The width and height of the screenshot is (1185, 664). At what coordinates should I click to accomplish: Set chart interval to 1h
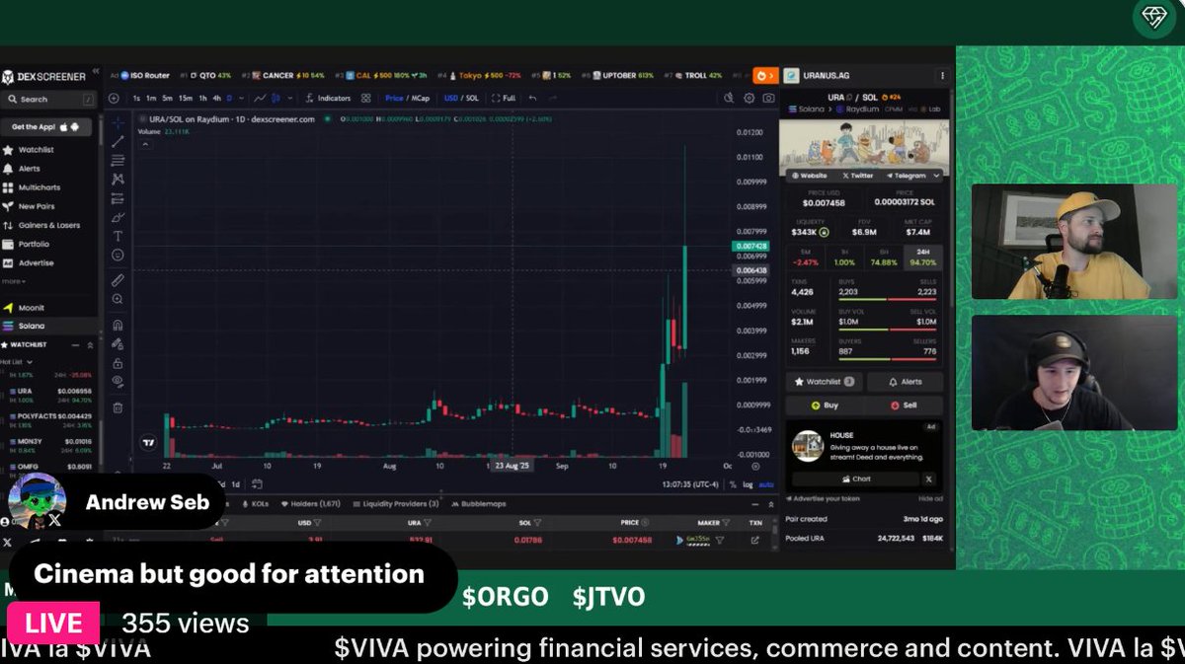coord(202,98)
